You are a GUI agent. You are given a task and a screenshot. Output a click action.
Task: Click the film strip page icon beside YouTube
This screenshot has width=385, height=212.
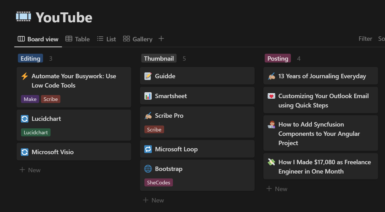click(23, 17)
